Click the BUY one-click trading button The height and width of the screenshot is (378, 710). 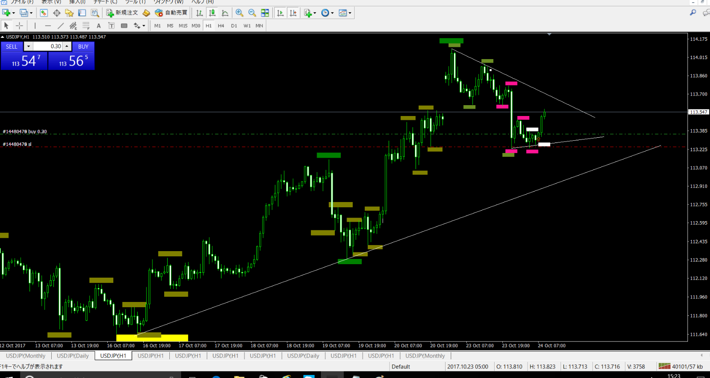[83, 46]
